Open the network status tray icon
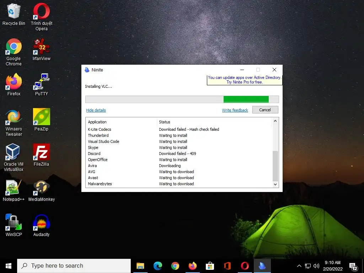364x273 pixels. (308, 266)
